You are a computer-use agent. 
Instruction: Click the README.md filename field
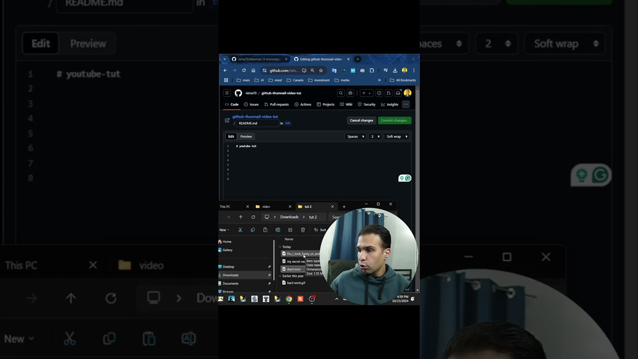coord(257,123)
